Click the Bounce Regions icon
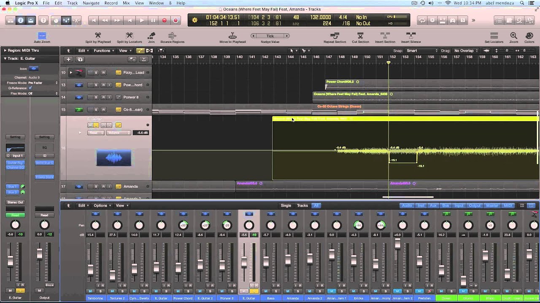This screenshot has height=303, width=540. (x=172, y=36)
